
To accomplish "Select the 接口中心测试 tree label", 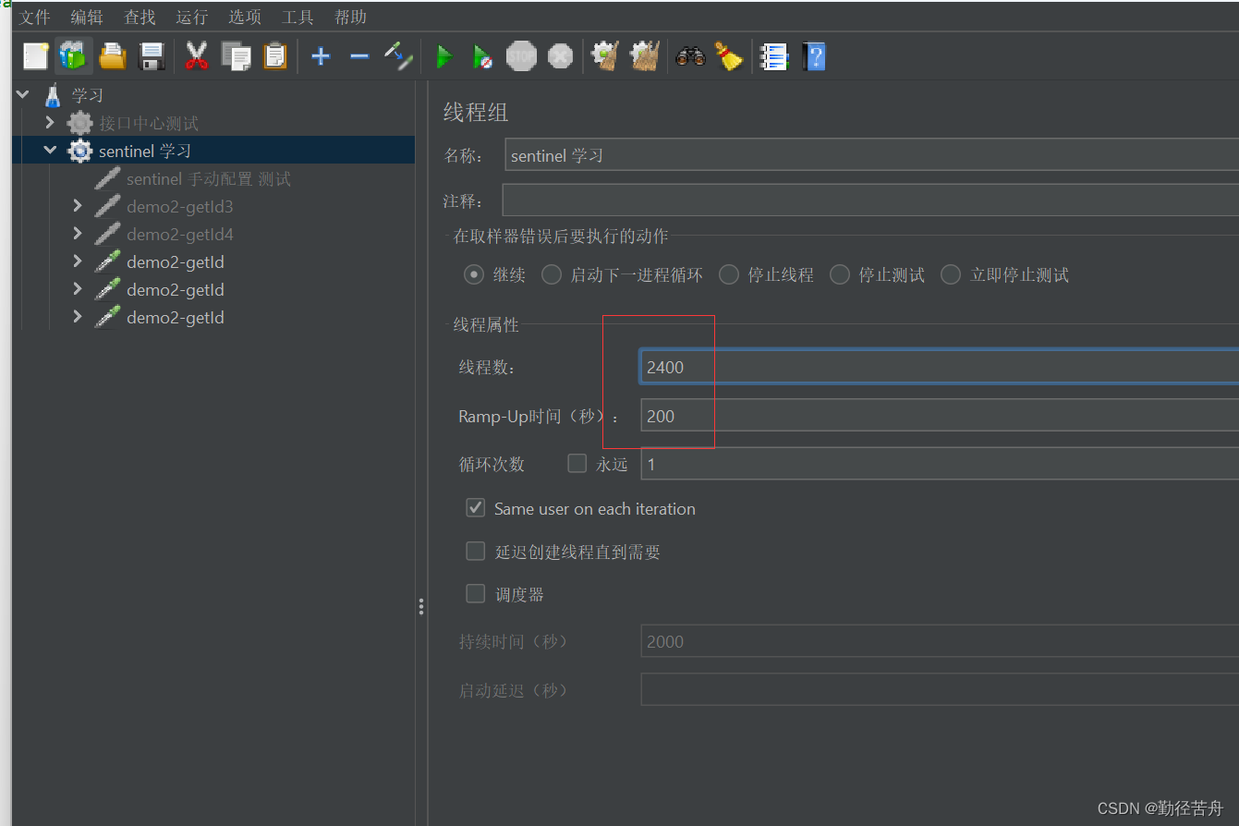I will click(x=149, y=123).
